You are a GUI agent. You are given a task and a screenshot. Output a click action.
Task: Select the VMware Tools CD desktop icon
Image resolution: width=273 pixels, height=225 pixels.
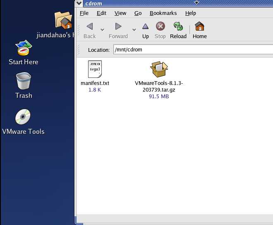tap(23, 117)
